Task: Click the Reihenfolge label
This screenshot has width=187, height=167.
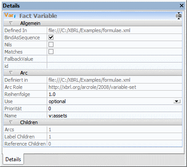Action: pos(17,94)
